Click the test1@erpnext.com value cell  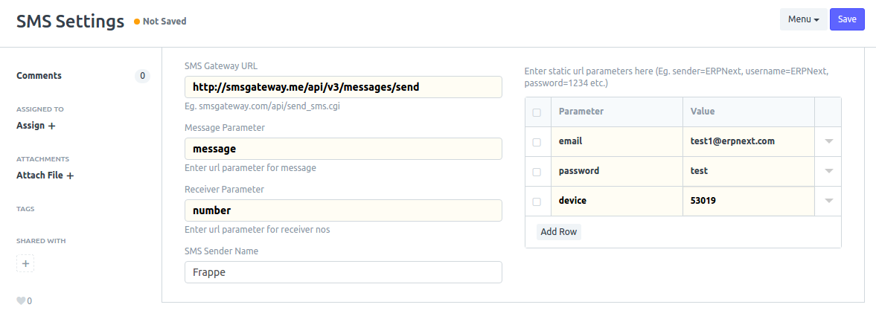click(749, 141)
